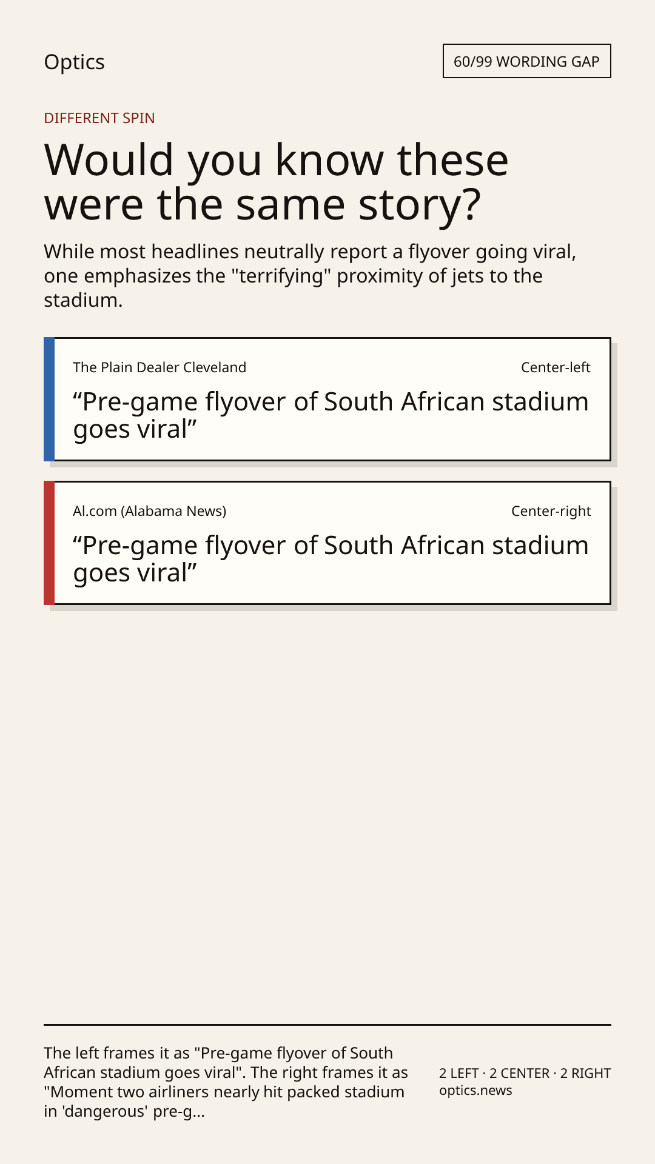Select the DIFFERENT SPIN label
This screenshot has height=1164, width=655.
tap(99, 118)
